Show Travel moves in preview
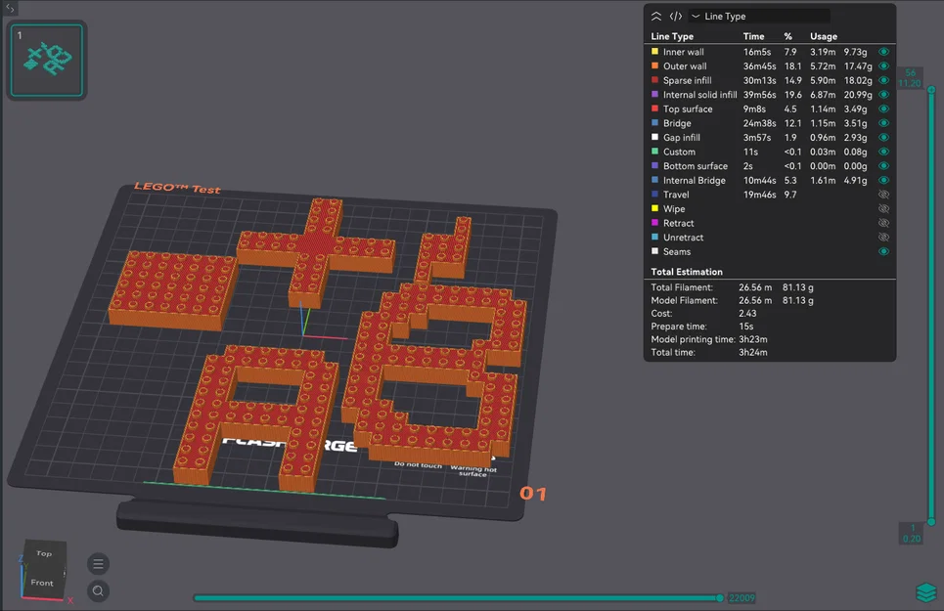Image resolution: width=944 pixels, height=611 pixels. click(x=883, y=195)
